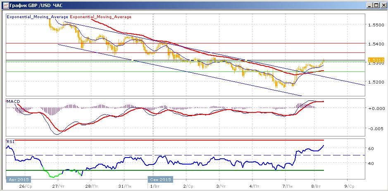Click the chart window icon in the title bar
Image resolution: width=388 pixels, height=191 pixels.
coord(5,5)
